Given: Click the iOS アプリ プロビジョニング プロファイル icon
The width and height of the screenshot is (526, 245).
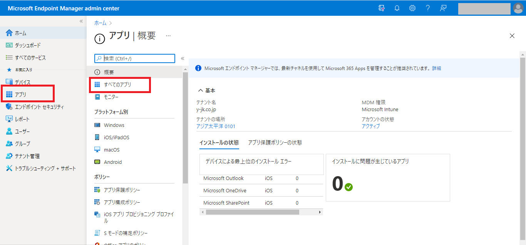Looking at the screenshot, I should (x=97, y=214).
